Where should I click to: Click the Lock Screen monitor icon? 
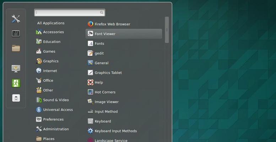[x=16, y=69]
